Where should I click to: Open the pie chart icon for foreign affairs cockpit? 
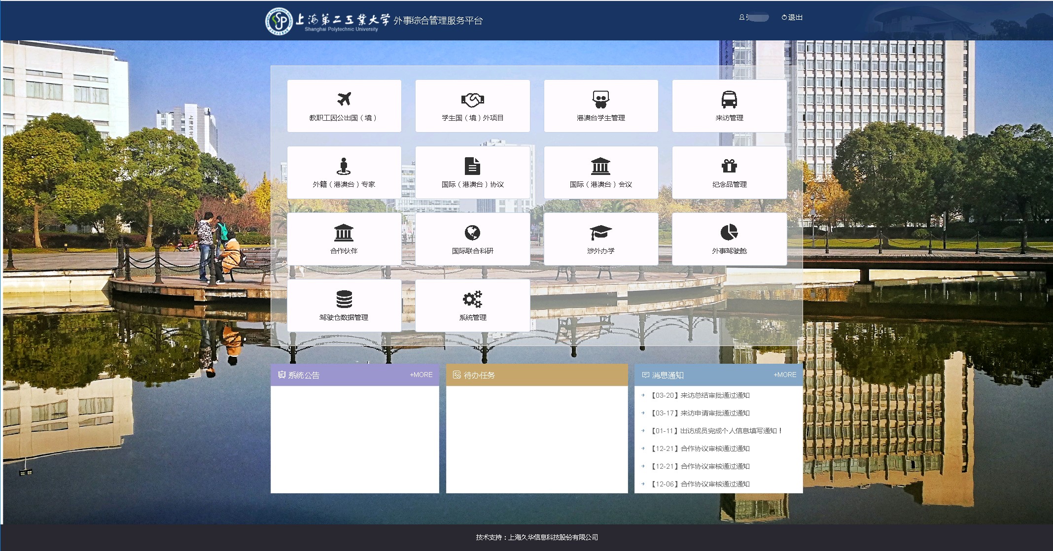[x=729, y=232]
